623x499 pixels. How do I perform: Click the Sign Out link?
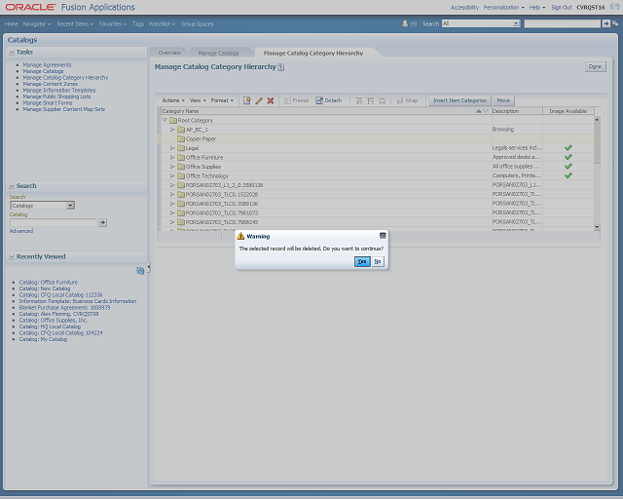coord(562,7)
